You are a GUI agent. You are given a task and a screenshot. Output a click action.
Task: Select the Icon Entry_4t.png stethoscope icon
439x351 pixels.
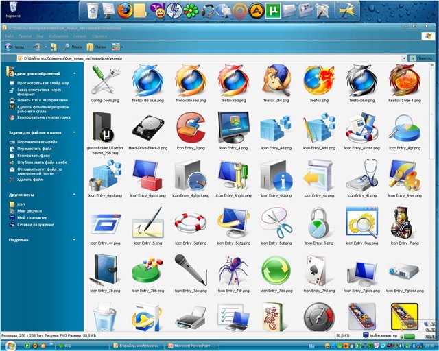[x=362, y=175]
